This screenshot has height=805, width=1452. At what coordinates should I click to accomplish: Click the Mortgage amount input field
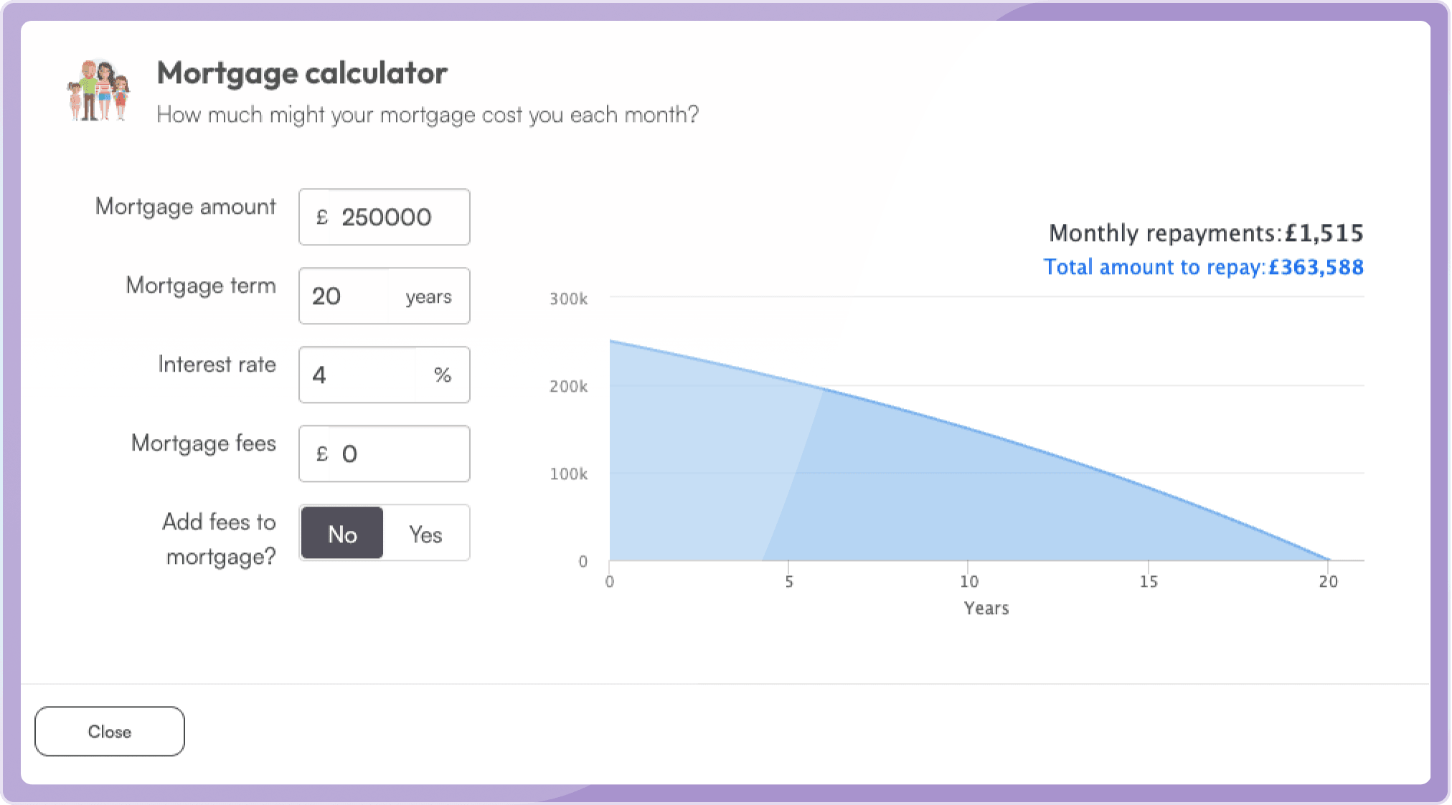point(385,217)
